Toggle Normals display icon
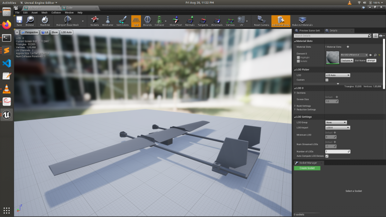Screen dimensions: 386x217 190,21
